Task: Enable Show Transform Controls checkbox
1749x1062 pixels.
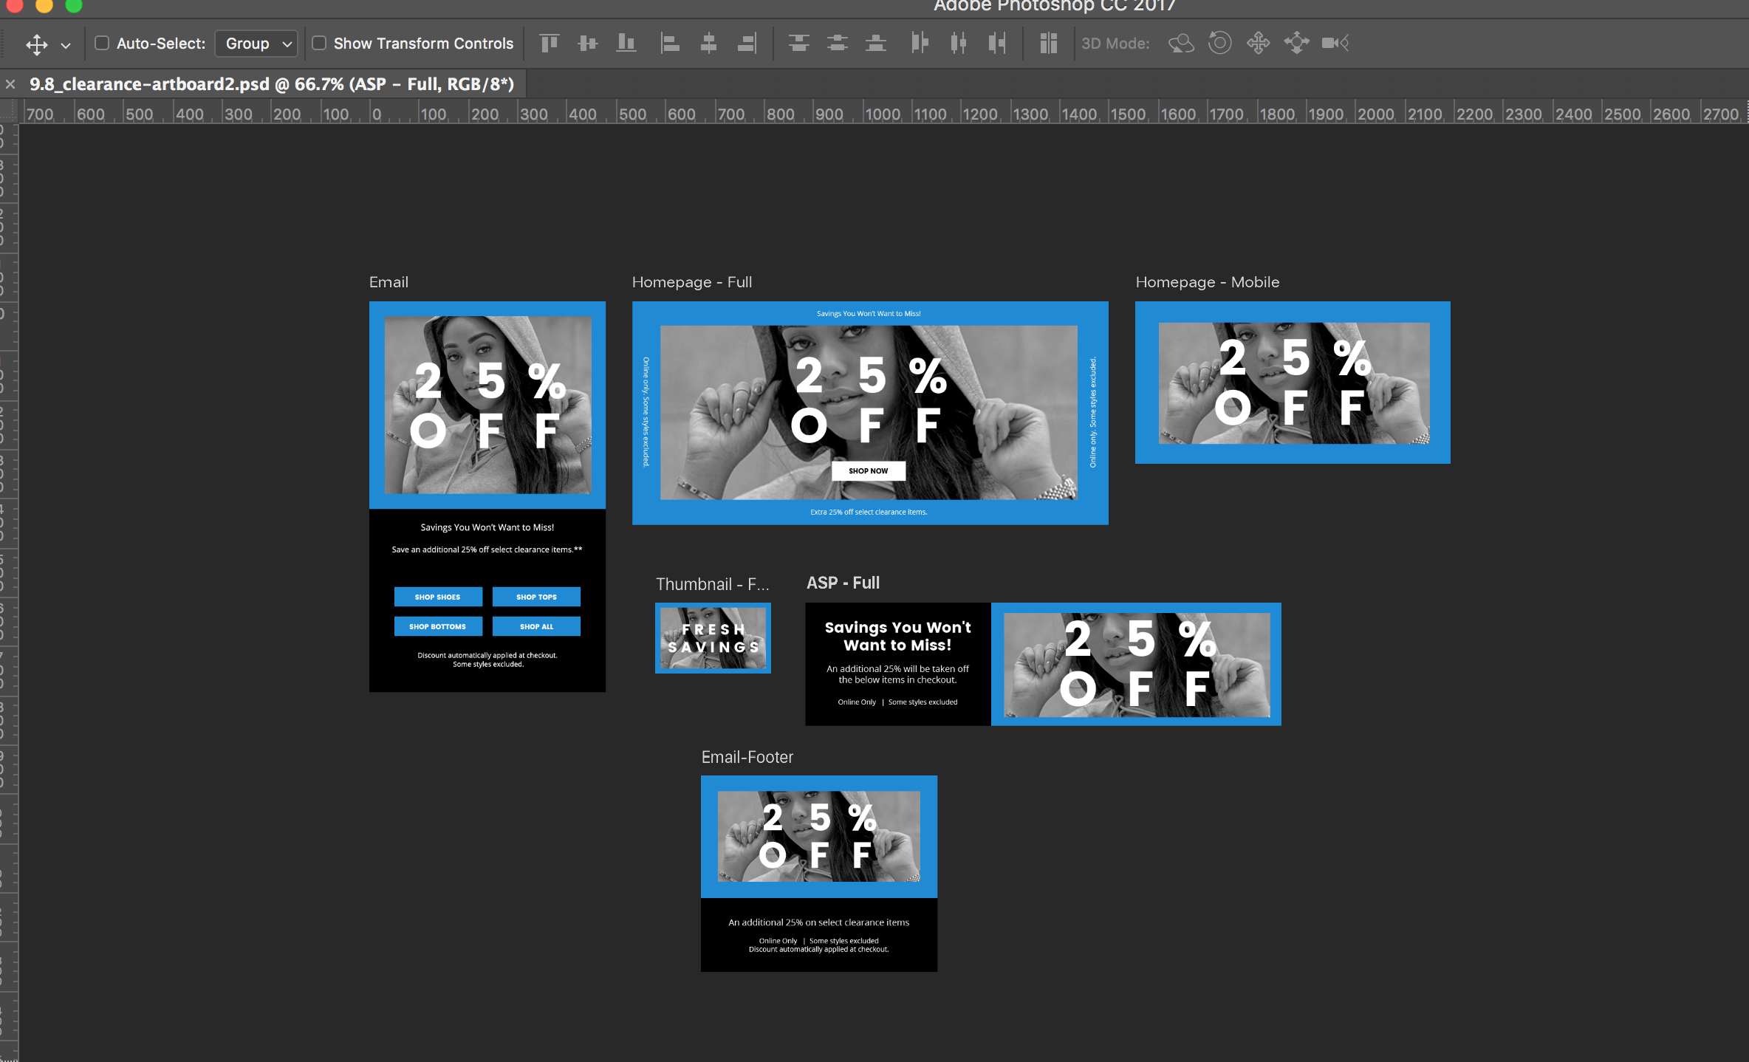Action: click(x=319, y=43)
